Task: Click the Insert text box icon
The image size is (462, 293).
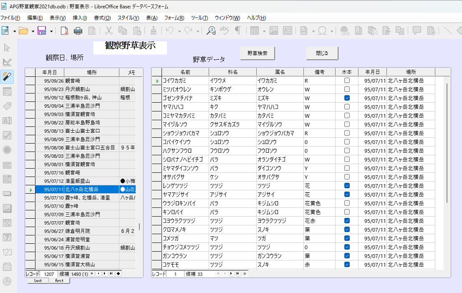Action: (x=288, y=30)
